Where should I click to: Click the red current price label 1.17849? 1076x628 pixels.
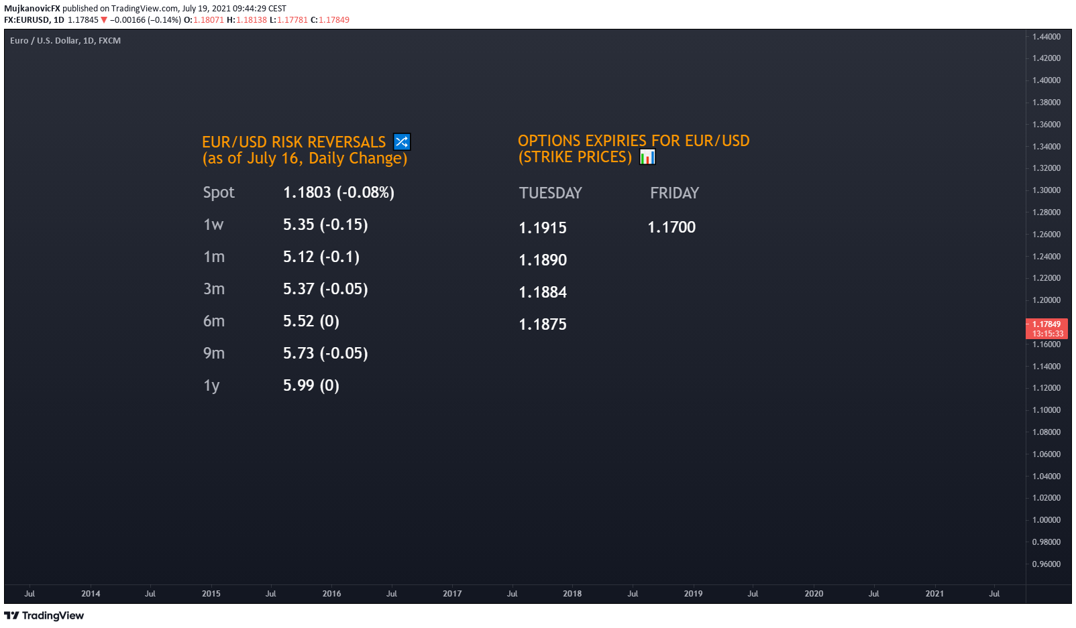point(1046,328)
